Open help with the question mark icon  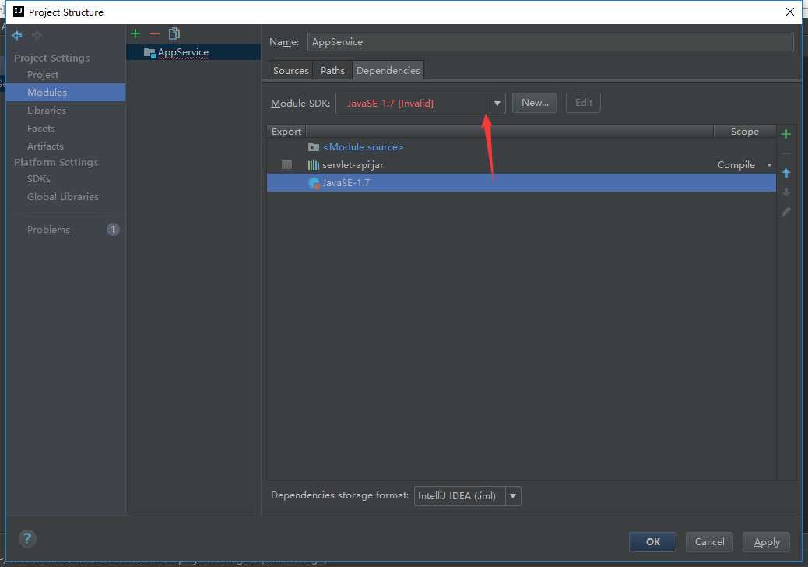pyautogui.click(x=27, y=539)
